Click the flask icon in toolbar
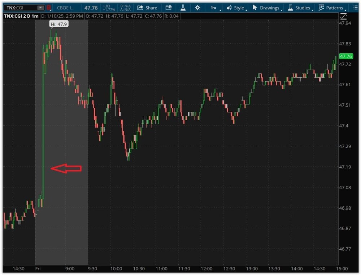 183,8
